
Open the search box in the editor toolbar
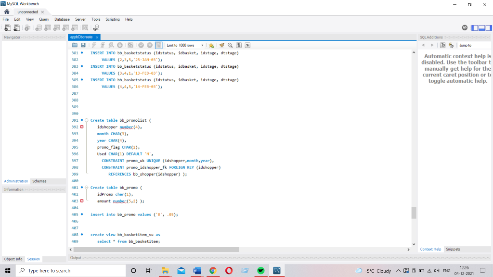pos(230,45)
